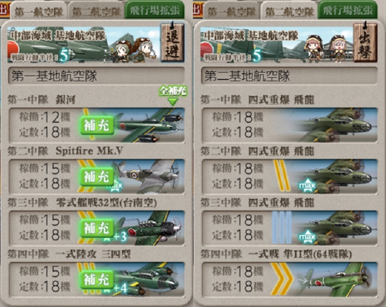Click 補充 on the Spitfire Mk.V squadron
The image size is (386, 307).
[97, 177]
